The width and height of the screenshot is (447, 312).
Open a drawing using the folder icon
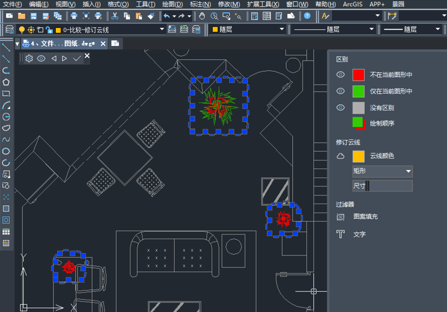[22, 16]
